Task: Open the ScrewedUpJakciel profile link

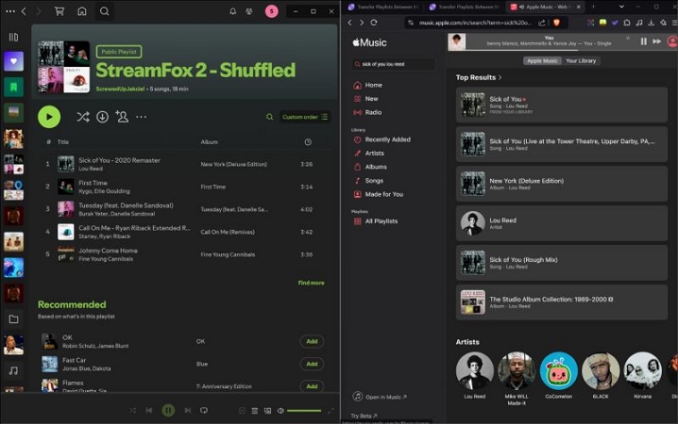Action: [120, 89]
